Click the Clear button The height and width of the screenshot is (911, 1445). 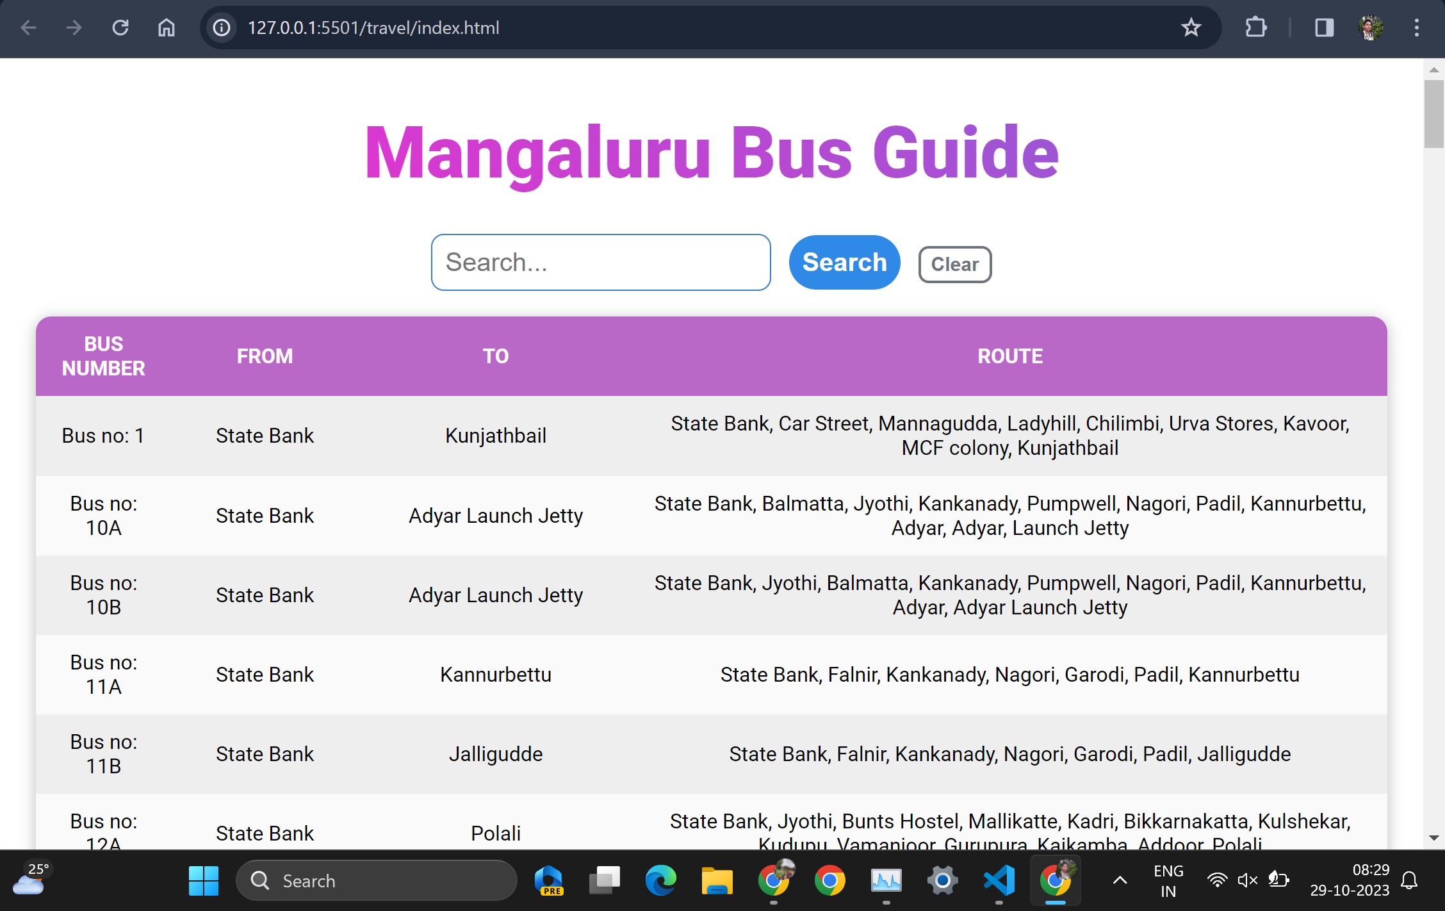tap(954, 264)
